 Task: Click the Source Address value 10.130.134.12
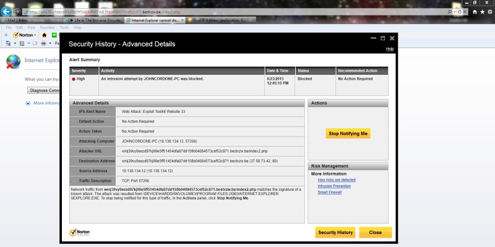tap(147, 171)
